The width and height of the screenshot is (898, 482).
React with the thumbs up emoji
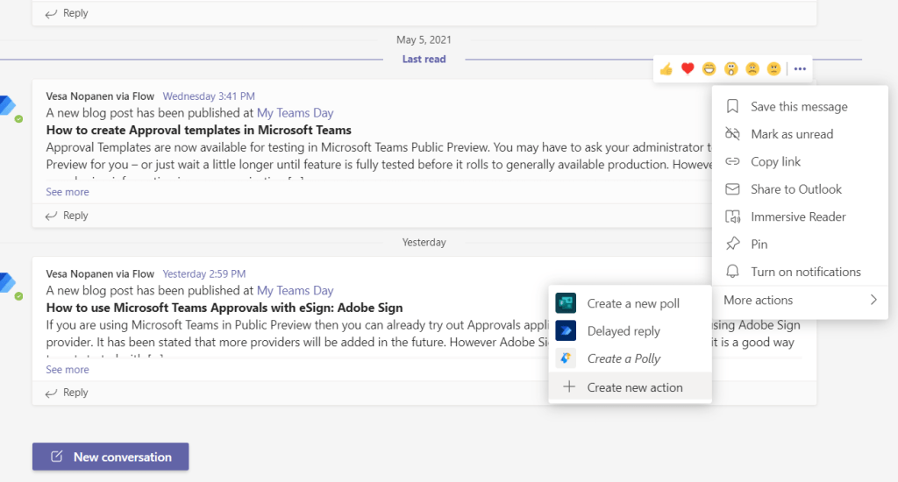(666, 68)
